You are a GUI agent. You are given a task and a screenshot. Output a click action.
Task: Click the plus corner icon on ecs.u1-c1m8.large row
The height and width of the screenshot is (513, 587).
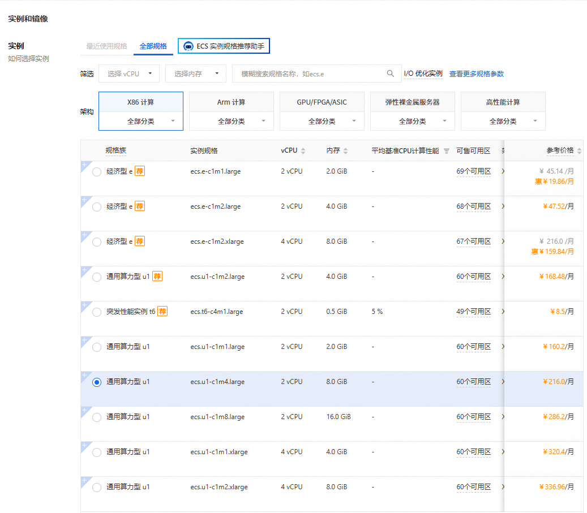84,411
